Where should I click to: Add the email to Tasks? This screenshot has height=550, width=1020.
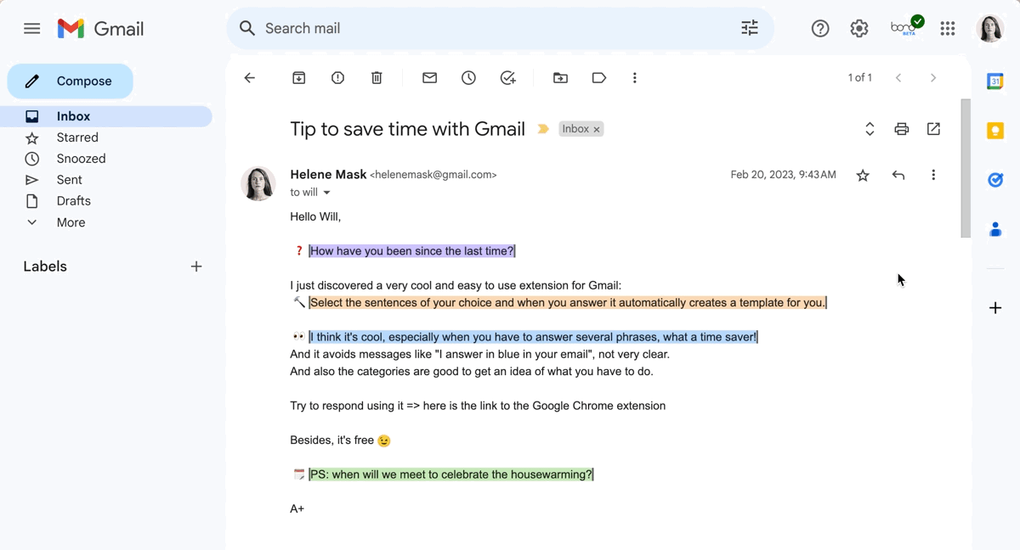508,78
